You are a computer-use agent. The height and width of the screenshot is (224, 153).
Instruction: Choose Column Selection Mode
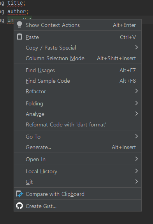point(77,58)
